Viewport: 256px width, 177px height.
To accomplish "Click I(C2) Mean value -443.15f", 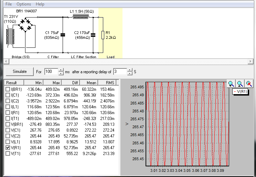I will [89, 101].
